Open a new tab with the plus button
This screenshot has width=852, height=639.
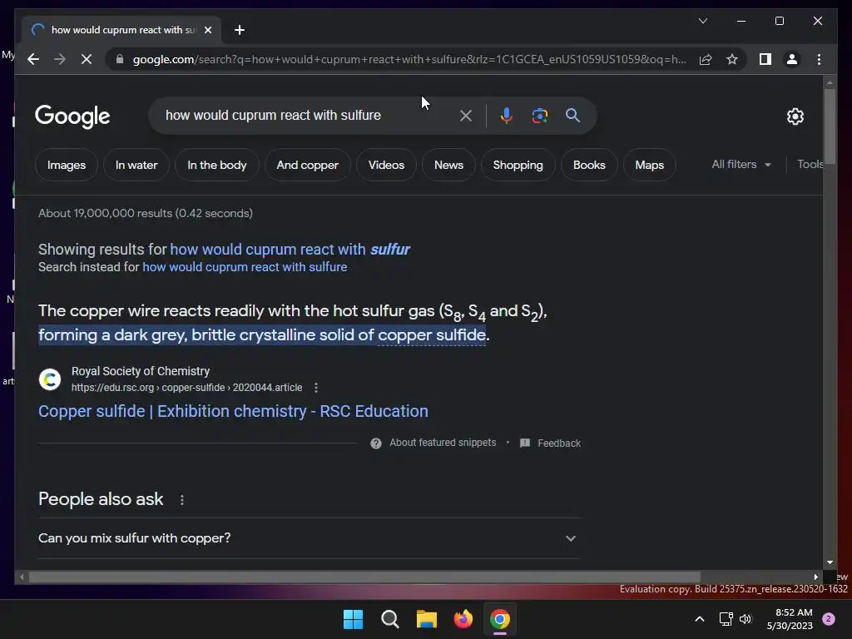[239, 30]
